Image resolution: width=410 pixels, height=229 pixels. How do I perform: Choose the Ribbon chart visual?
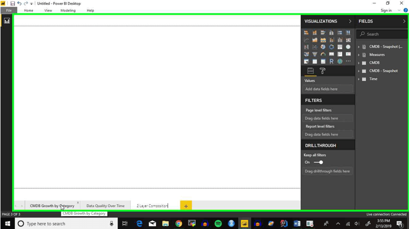coord(348,40)
